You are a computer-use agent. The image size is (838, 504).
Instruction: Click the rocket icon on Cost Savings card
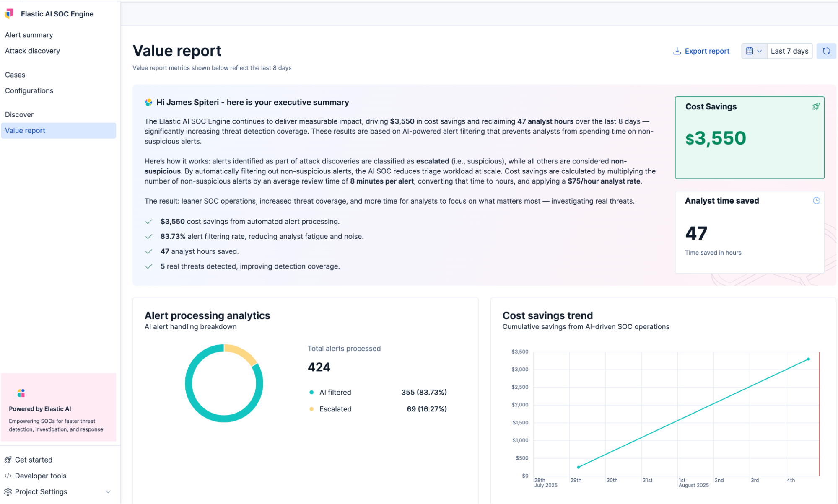(816, 106)
